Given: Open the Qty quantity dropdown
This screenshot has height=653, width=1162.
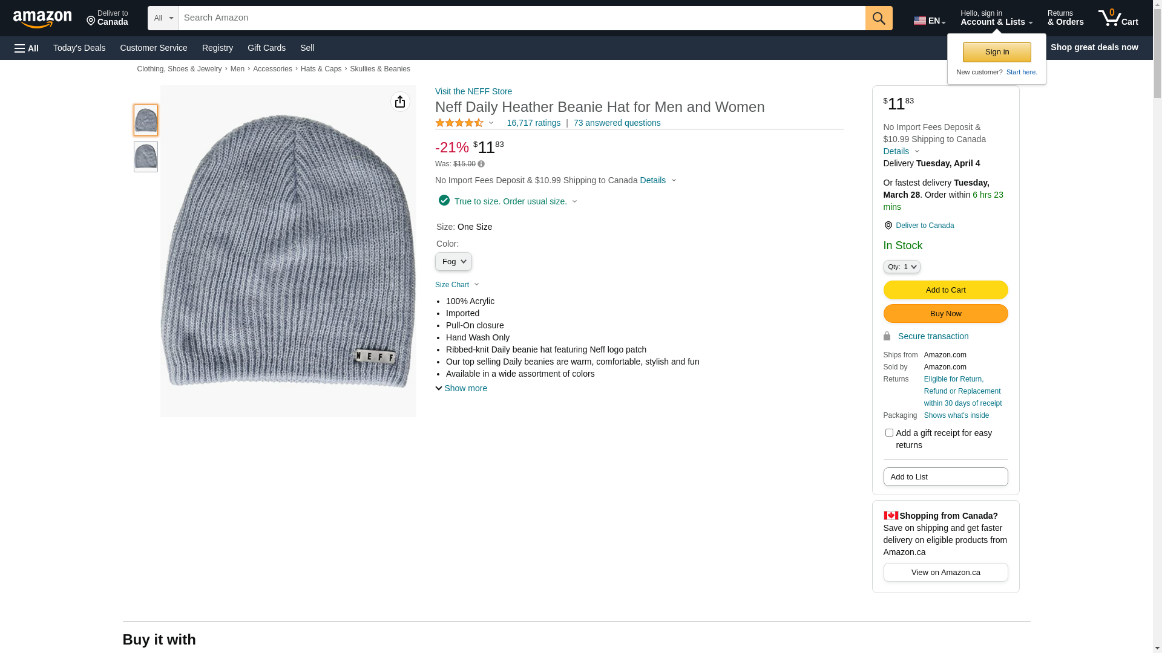Looking at the screenshot, I should click(901, 267).
